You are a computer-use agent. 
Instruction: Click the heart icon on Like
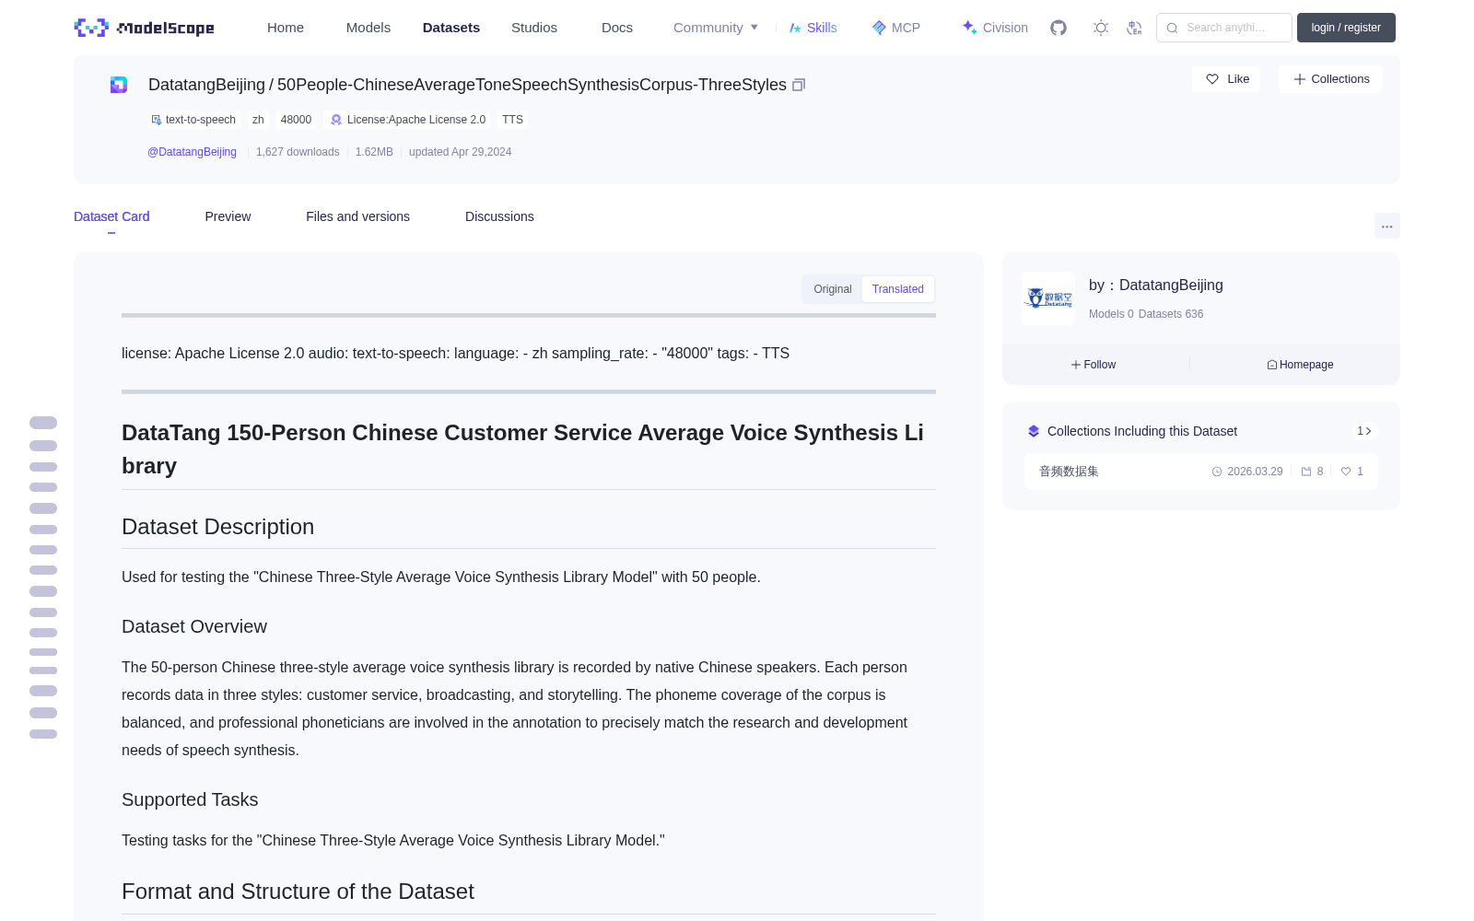pyautogui.click(x=1212, y=79)
